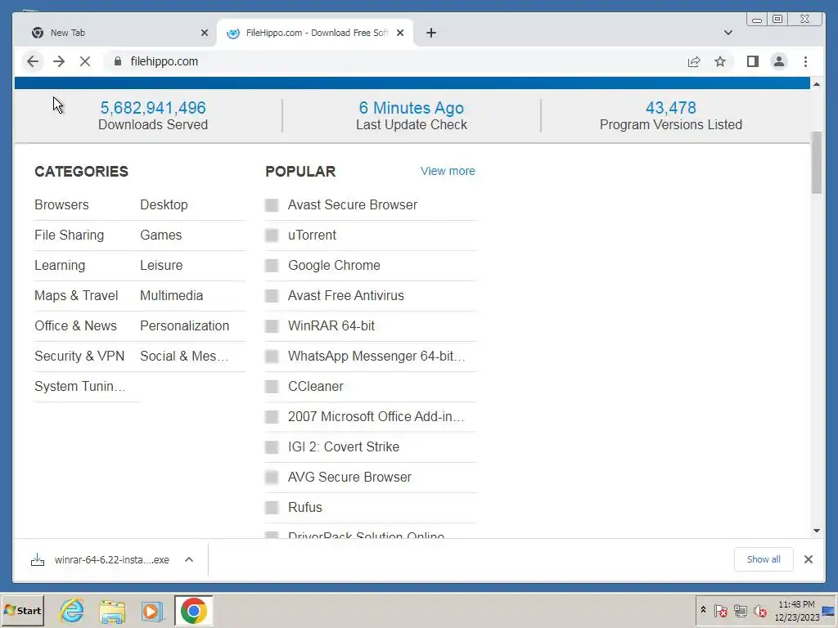
Task: Stop loading the page with X button
Action: pyautogui.click(x=85, y=61)
